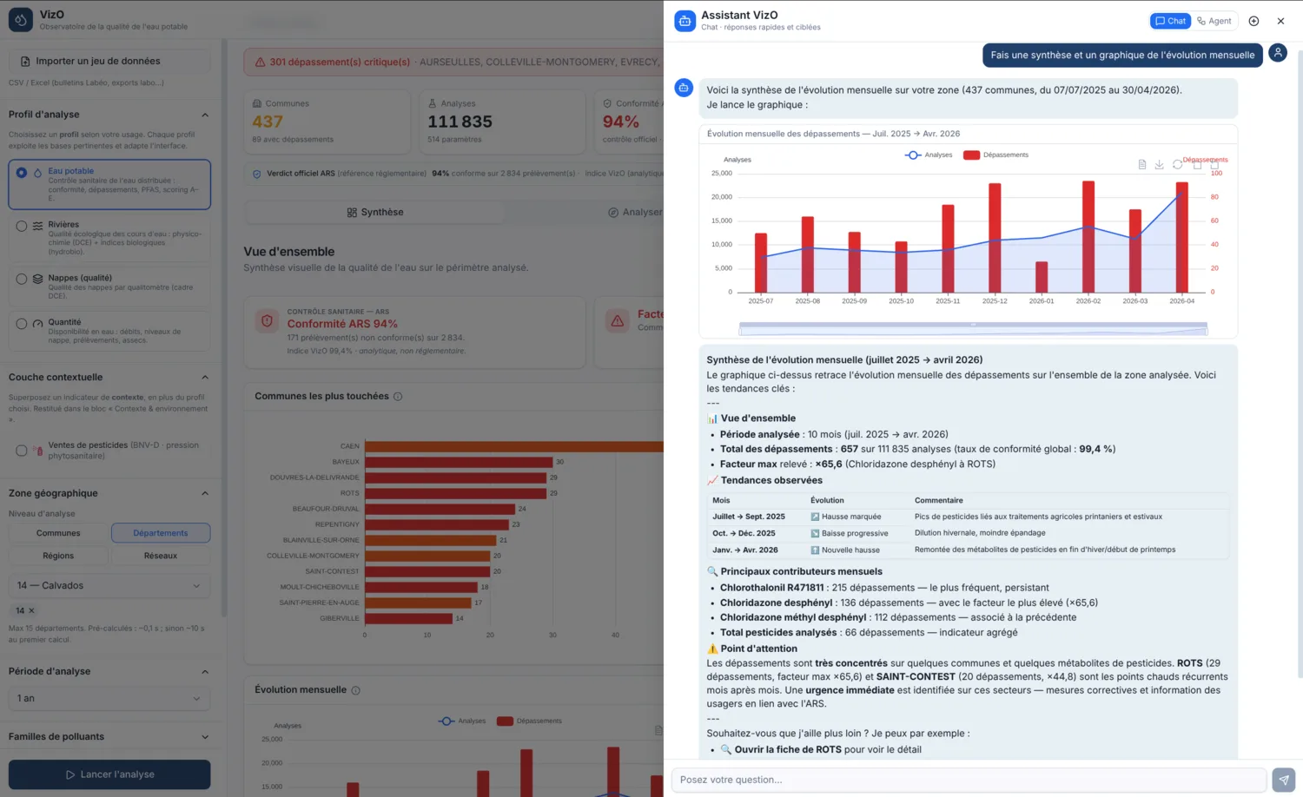The width and height of the screenshot is (1303, 797).
Task: Select the Rivières profile radio
Action: [21, 226]
